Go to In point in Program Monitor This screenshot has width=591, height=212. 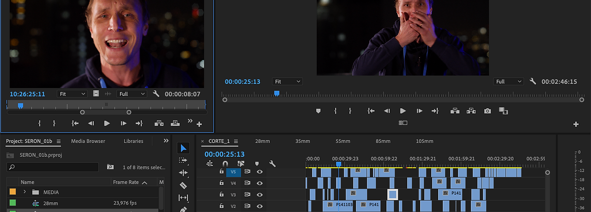pos(371,111)
